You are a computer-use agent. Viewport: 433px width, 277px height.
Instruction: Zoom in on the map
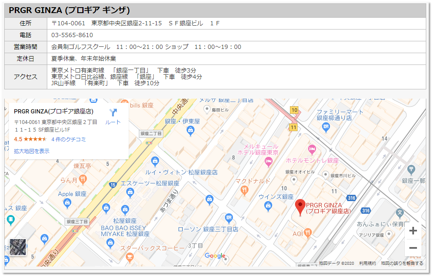point(413,231)
